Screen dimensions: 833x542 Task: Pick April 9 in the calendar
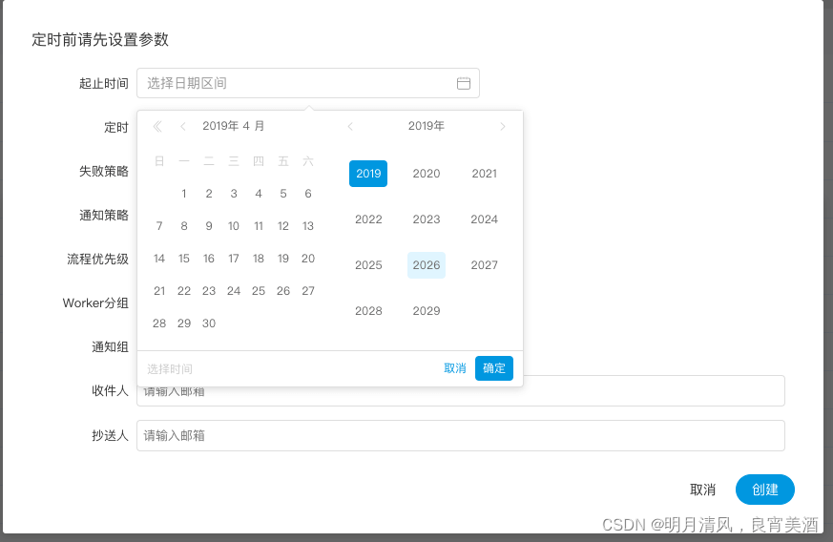tap(209, 226)
